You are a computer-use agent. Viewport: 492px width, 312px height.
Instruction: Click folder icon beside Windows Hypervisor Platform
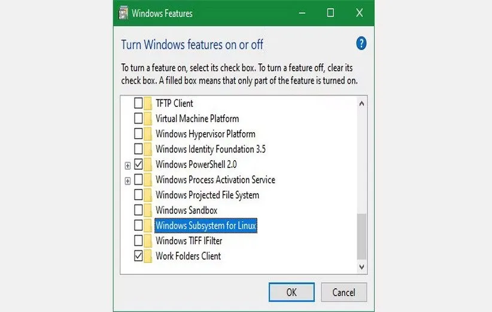point(148,134)
